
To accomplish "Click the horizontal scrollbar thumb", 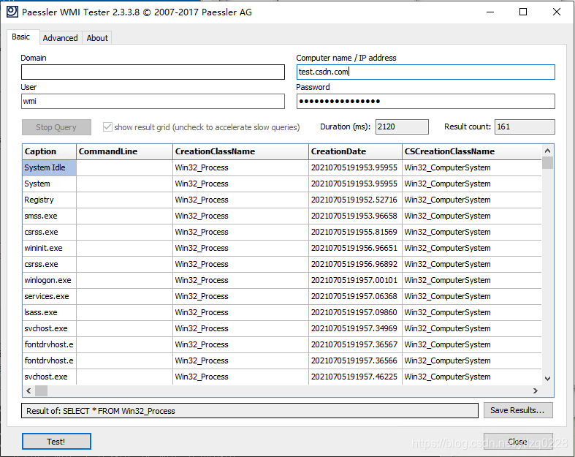I will (x=41, y=391).
